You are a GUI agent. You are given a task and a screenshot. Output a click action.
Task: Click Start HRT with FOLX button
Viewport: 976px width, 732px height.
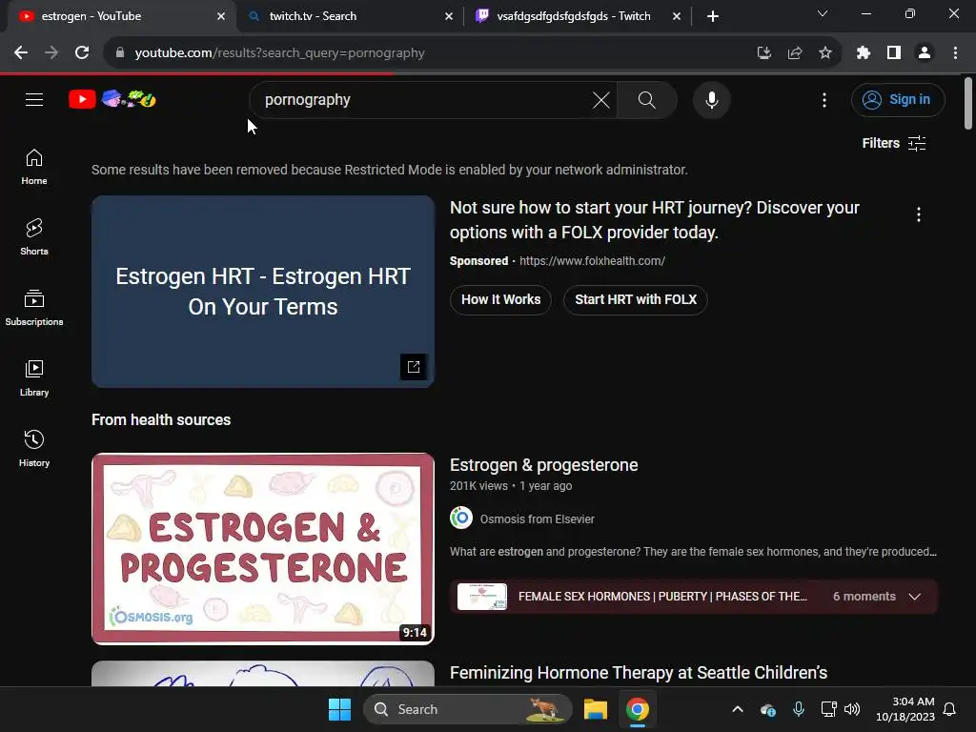[x=635, y=299]
